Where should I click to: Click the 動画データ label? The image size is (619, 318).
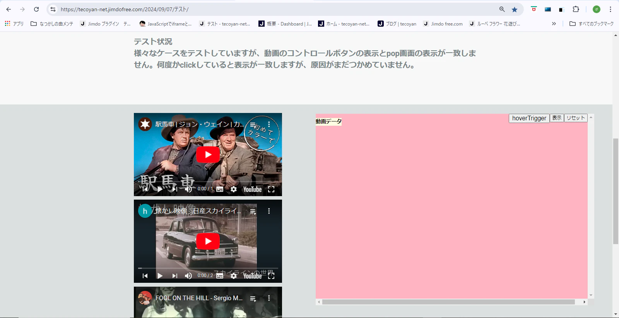pyautogui.click(x=328, y=121)
